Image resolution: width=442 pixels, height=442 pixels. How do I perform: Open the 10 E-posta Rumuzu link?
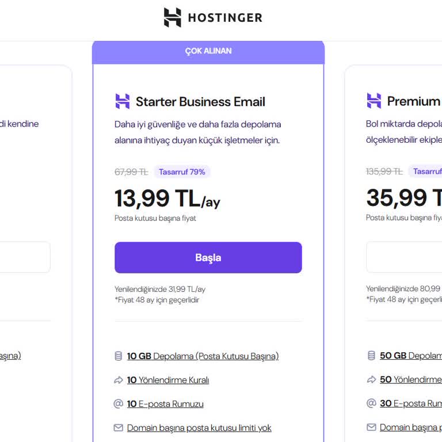[165, 404]
